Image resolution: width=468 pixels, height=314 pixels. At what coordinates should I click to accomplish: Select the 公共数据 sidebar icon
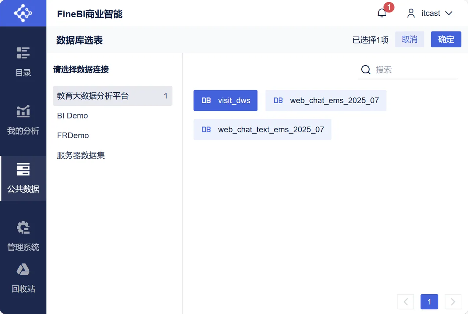pyautogui.click(x=23, y=170)
